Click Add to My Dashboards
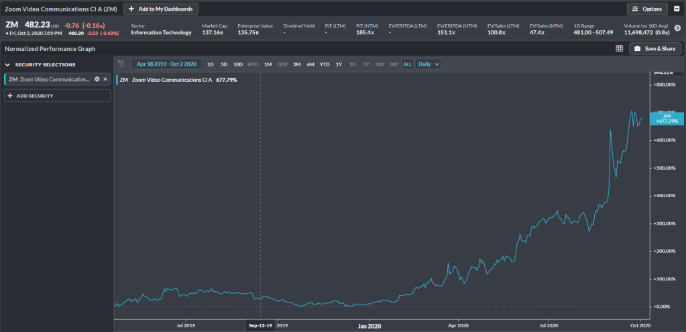 click(x=161, y=9)
